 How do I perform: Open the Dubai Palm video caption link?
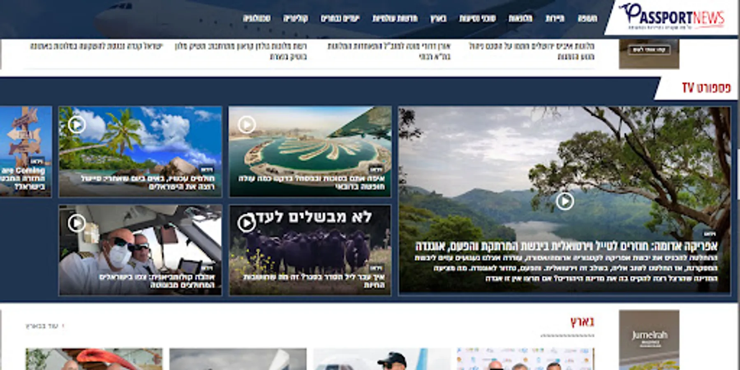[x=312, y=183]
